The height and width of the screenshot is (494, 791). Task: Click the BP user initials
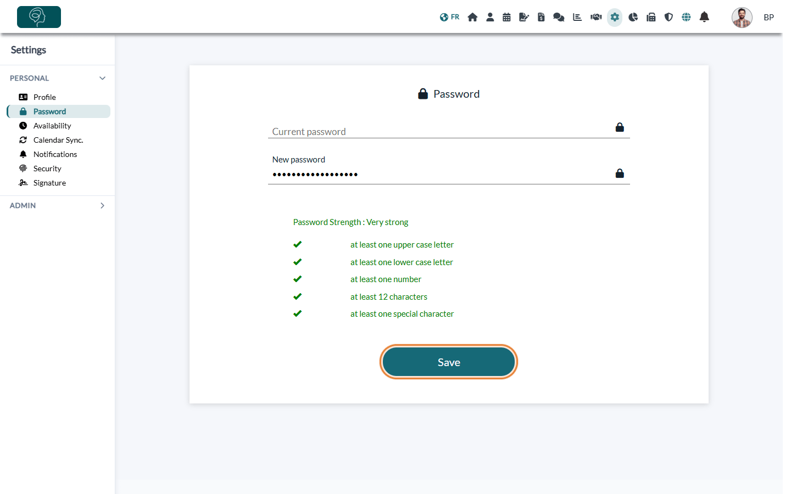click(x=768, y=18)
